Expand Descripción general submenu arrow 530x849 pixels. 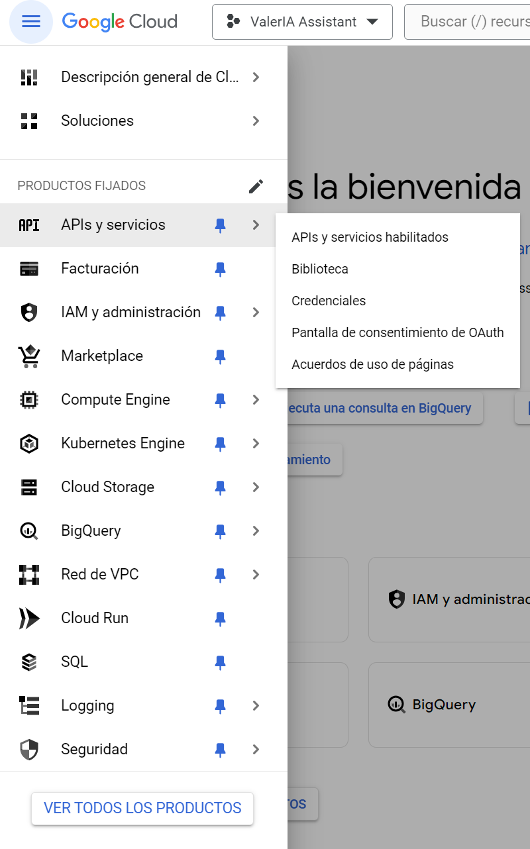[x=256, y=77]
